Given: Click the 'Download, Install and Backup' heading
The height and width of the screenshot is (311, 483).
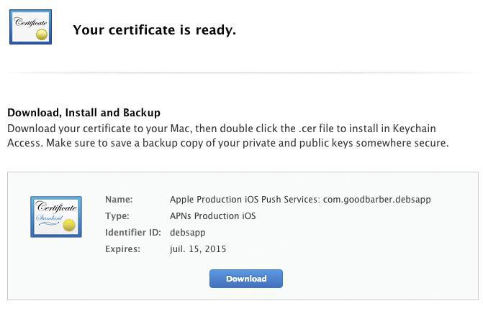Looking at the screenshot, I should (83, 113).
